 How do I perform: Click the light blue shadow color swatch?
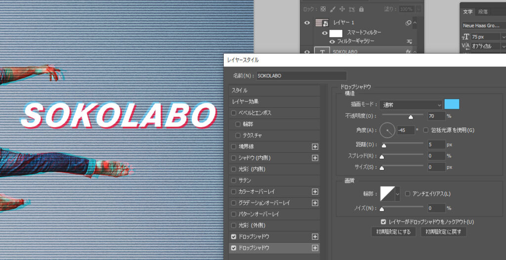coord(452,104)
